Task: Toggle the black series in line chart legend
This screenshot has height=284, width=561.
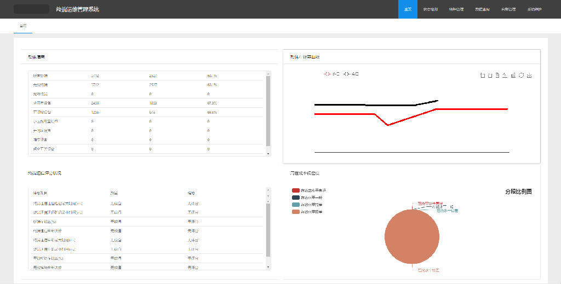Action: point(351,74)
